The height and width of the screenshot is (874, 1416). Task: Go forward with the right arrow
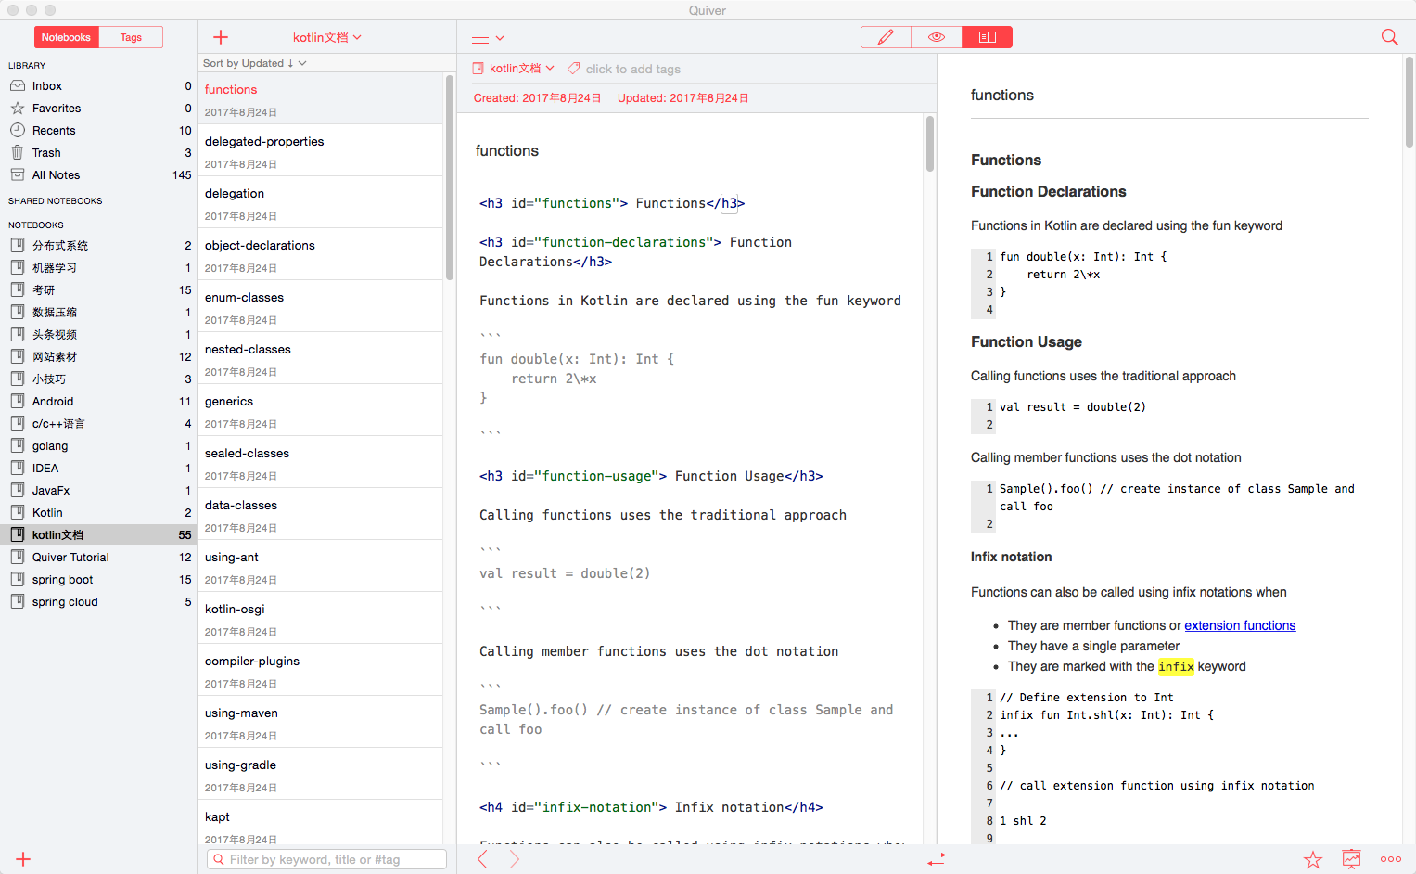[515, 859]
